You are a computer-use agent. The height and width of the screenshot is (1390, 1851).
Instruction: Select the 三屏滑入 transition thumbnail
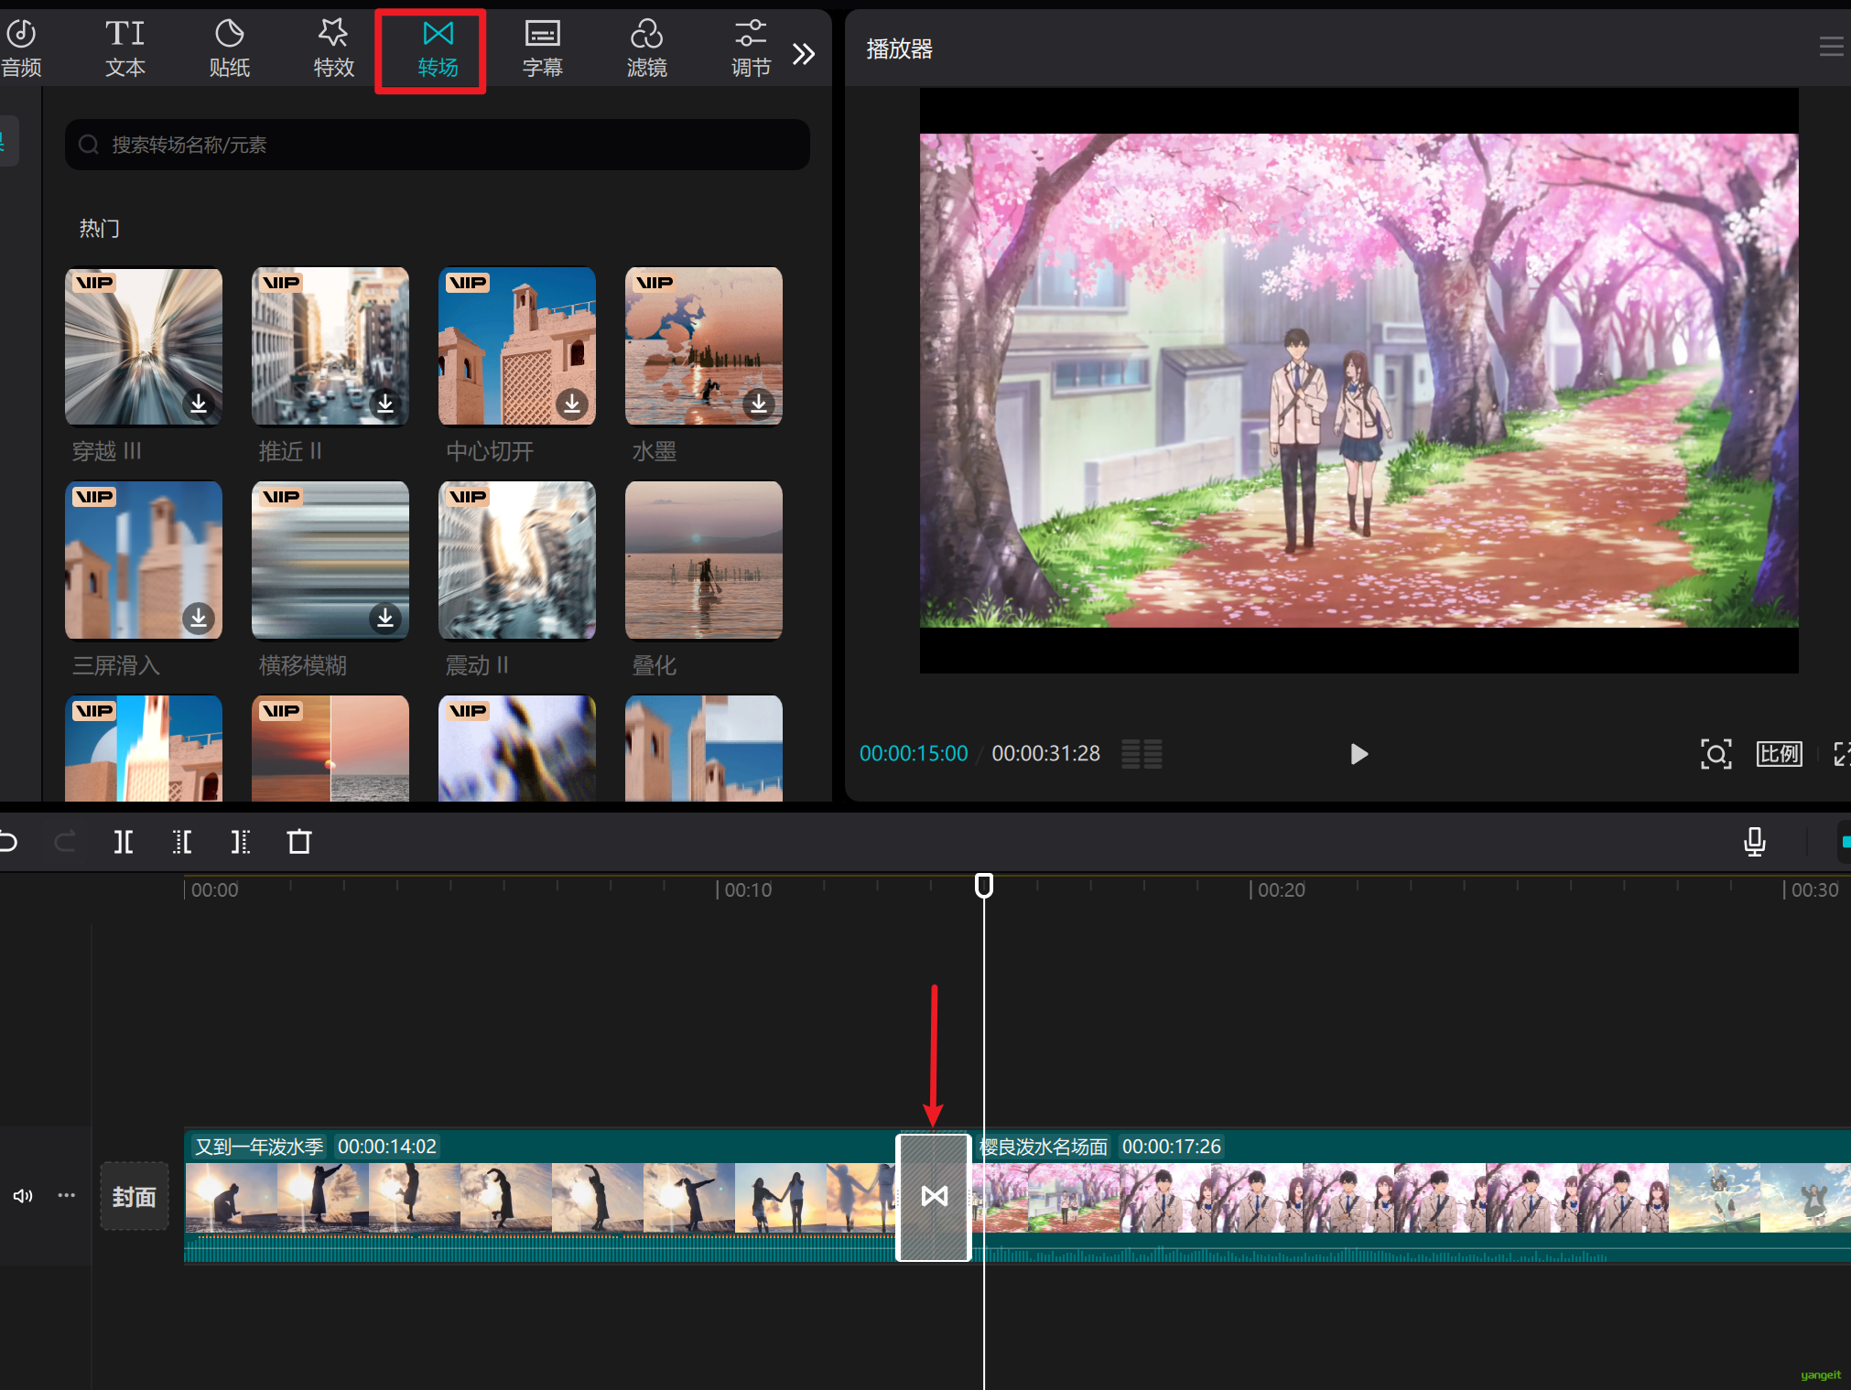coord(144,560)
